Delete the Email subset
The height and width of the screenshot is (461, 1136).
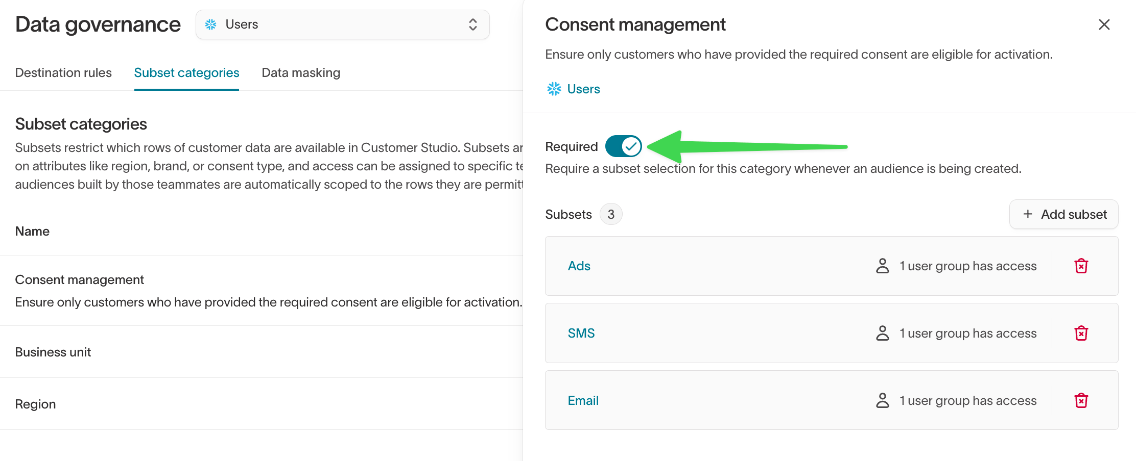[x=1081, y=401]
